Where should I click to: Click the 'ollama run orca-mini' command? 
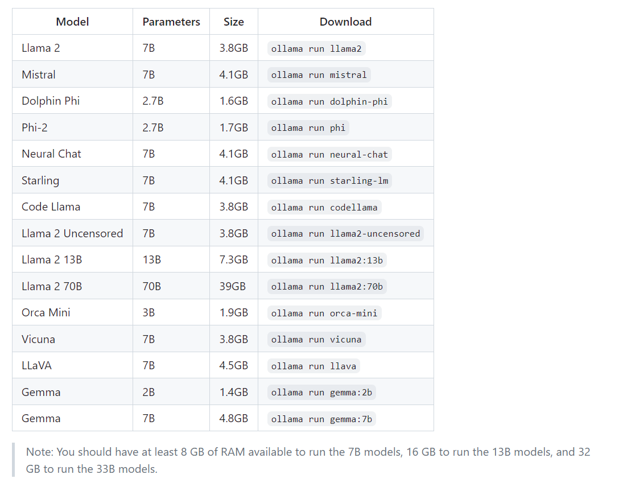(x=324, y=313)
